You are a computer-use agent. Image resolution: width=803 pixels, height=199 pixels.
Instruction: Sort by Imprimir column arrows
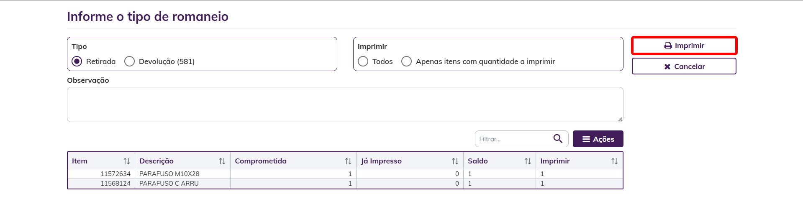[614, 161]
